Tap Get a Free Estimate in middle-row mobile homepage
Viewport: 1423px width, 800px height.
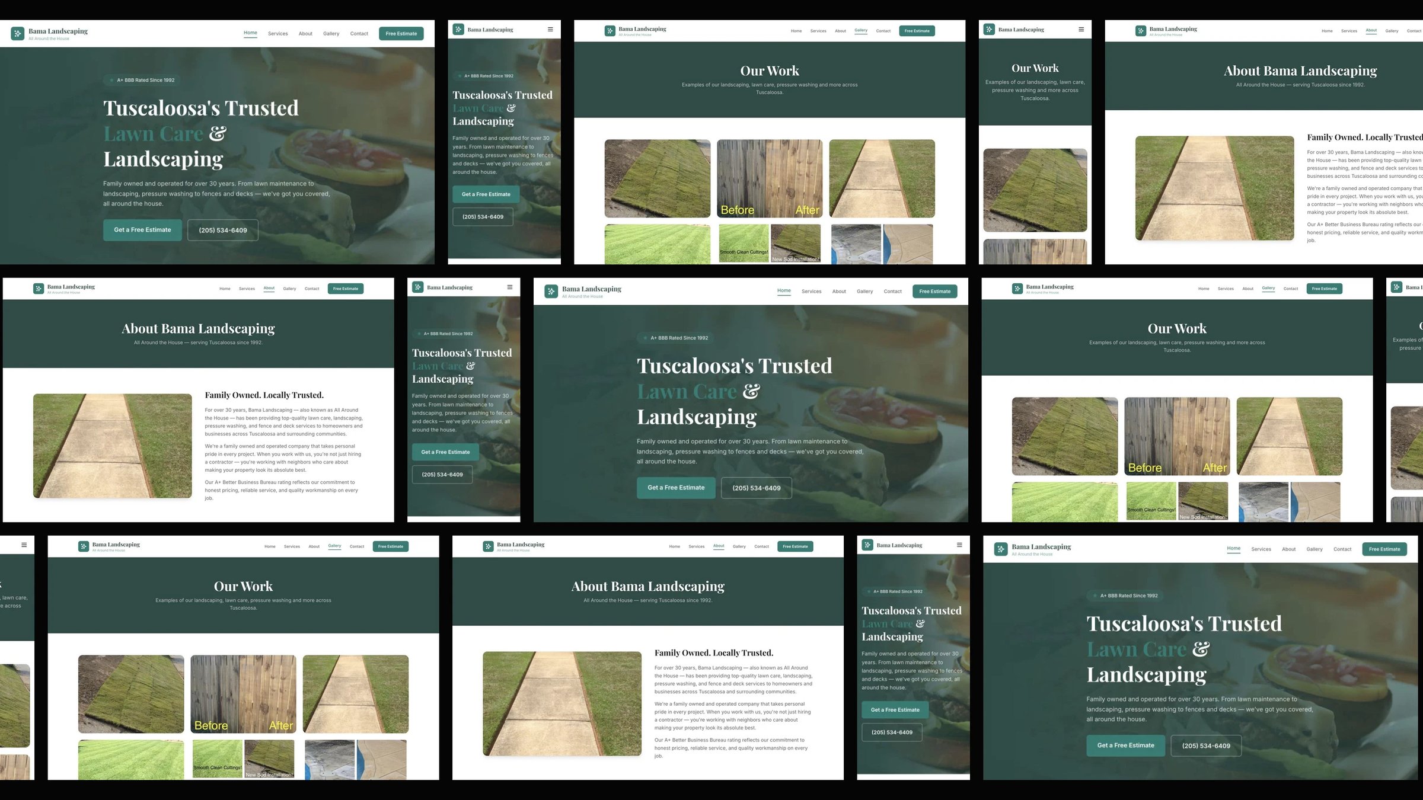[445, 452]
